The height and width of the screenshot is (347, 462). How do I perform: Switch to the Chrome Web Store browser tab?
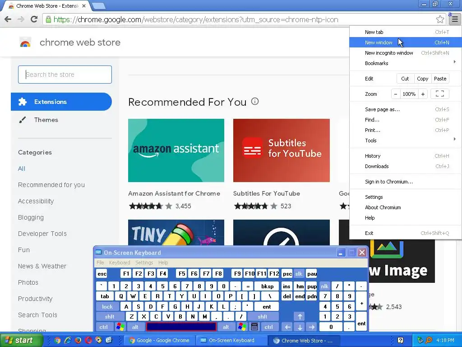click(x=47, y=6)
